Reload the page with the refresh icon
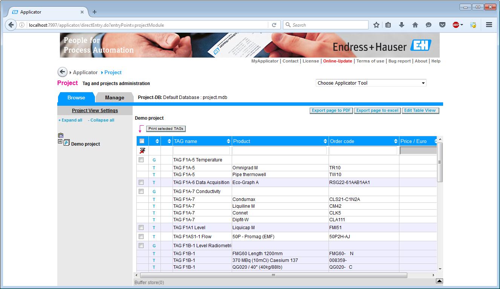Image resolution: width=500 pixels, height=289 pixels. pyautogui.click(x=274, y=25)
